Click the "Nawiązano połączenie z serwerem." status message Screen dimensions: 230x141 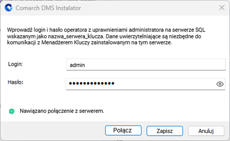[62, 111]
